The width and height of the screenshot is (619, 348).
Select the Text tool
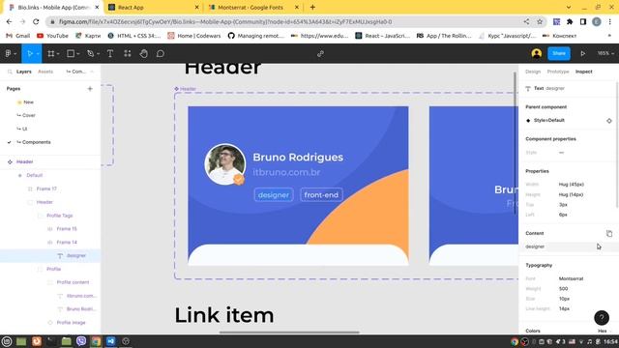tap(110, 54)
